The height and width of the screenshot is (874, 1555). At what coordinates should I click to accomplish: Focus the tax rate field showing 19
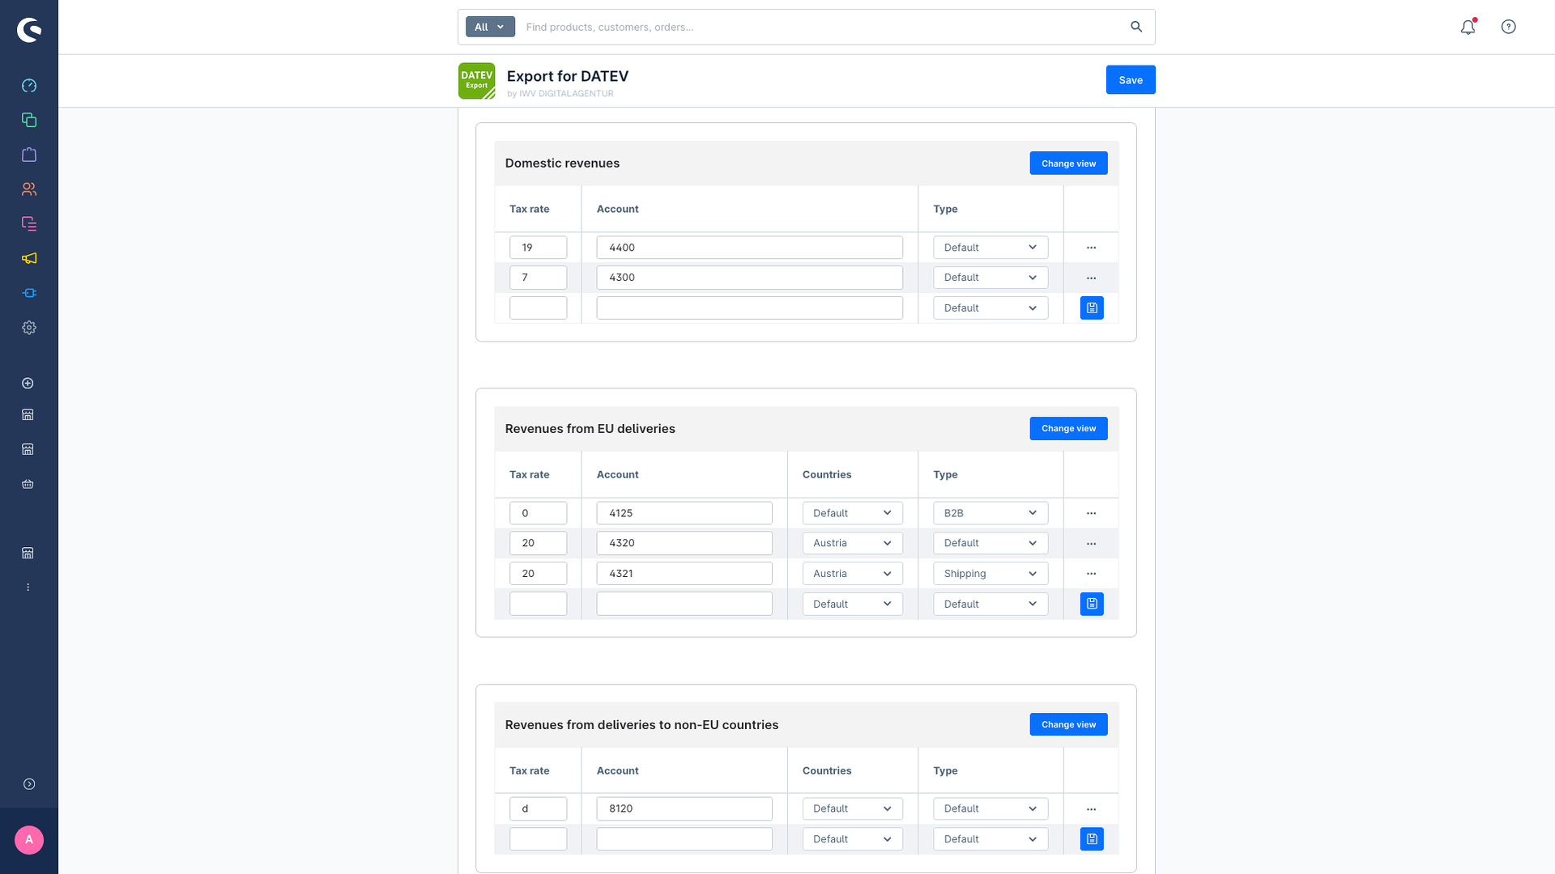538,248
